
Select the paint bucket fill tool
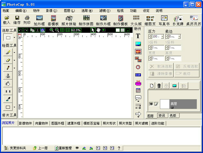click(8, 83)
